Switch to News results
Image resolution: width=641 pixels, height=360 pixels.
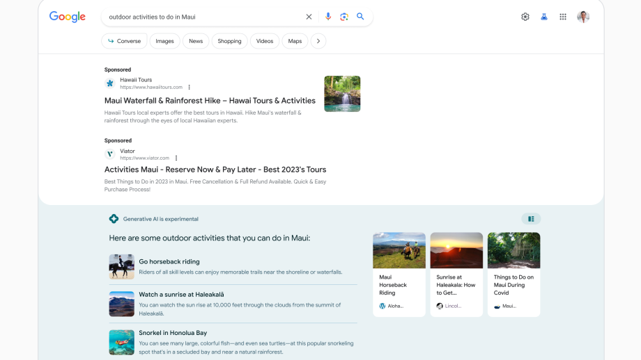point(196,41)
